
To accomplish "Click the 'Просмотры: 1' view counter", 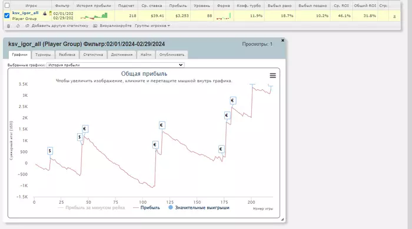I will tap(257, 44).
